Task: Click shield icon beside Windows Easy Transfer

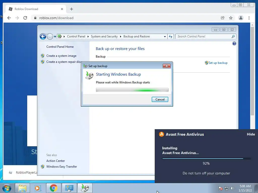Action: click(43, 167)
